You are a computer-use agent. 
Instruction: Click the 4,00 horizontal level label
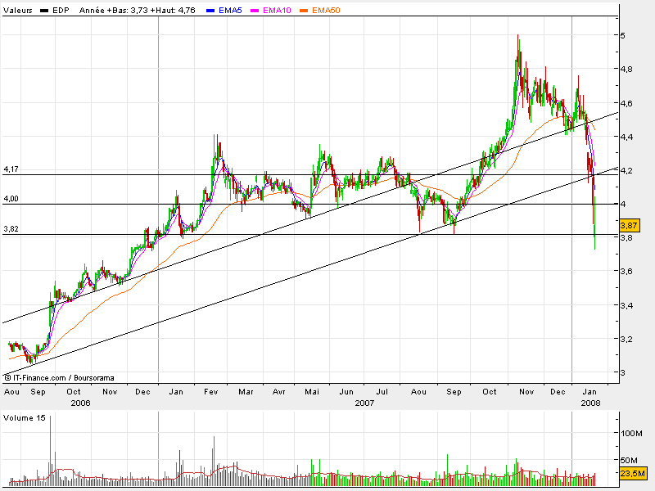click(11, 199)
